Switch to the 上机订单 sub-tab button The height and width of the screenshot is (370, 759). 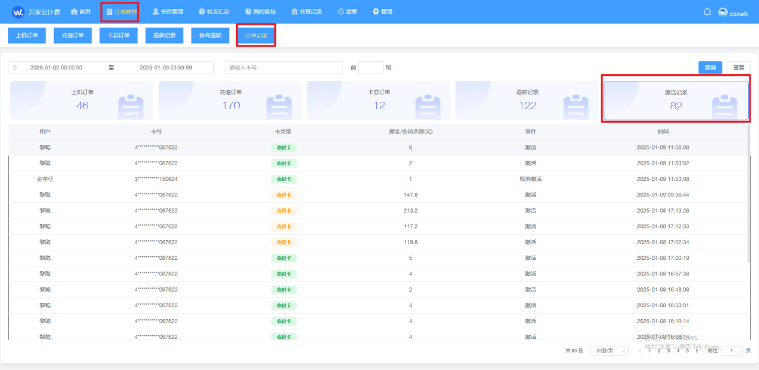coord(26,35)
